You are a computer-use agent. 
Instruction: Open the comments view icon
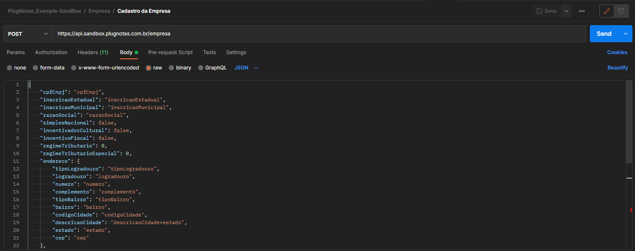(x=621, y=11)
